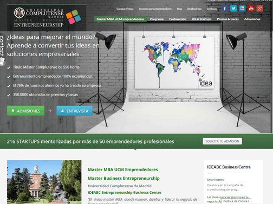Go to the Blog page

pyautogui.click(x=179, y=9)
